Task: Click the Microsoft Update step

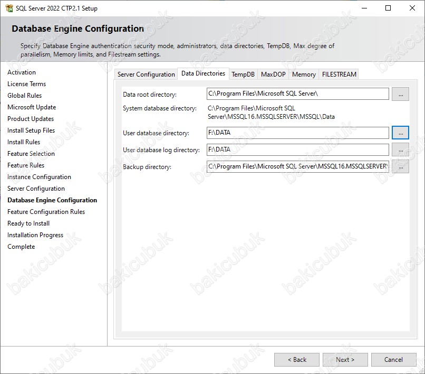Action: point(32,107)
